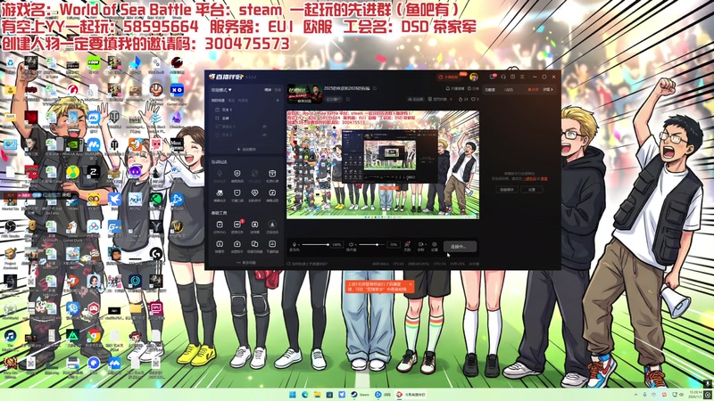
Task: Open the microphone-shaped interactive play icon
Action: (x=220, y=173)
